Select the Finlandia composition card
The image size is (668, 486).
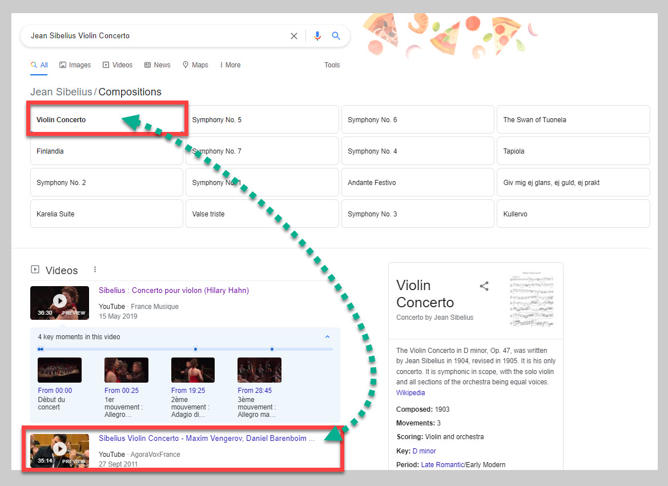(x=106, y=151)
